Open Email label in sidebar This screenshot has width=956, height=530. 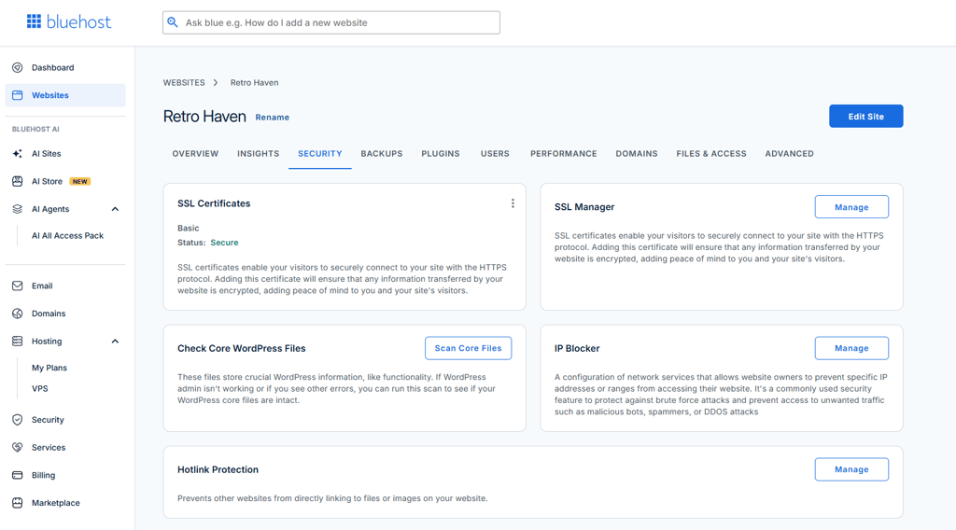click(x=42, y=286)
